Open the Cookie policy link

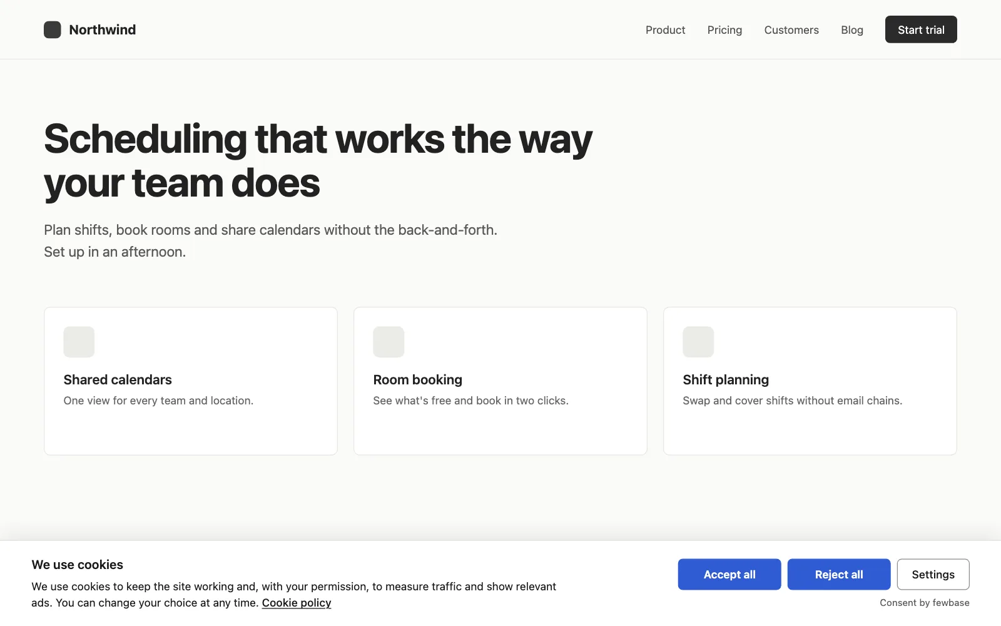pyautogui.click(x=297, y=603)
